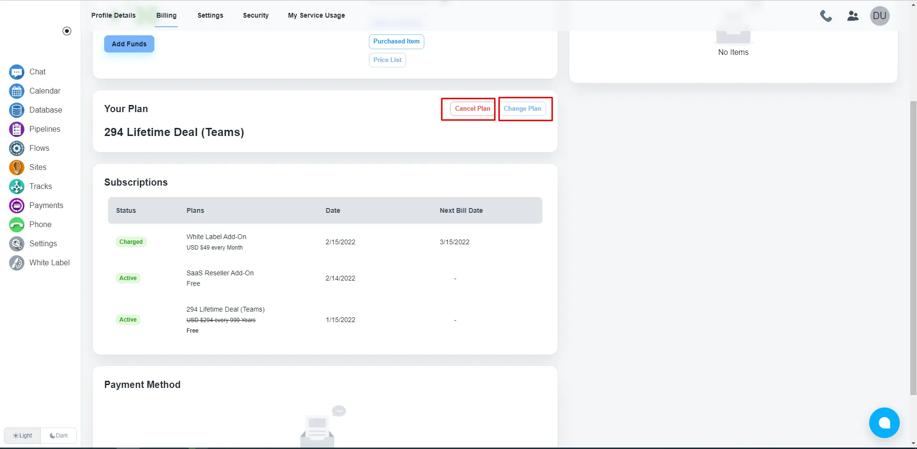The height and width of the screenshot is (449, 917).
Task: Click the White Label Add-On plan text
Action: (x=216, y=237)
